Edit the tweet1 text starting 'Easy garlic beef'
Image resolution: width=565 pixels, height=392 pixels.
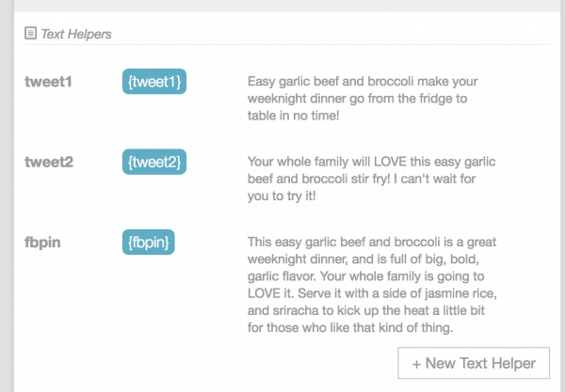point(363,99)
